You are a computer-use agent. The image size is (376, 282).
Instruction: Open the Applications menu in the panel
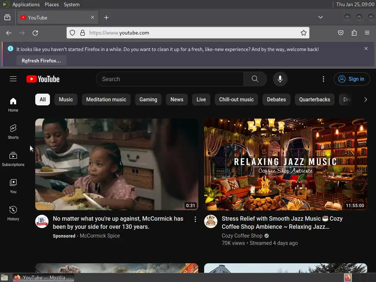coord(26,4)
